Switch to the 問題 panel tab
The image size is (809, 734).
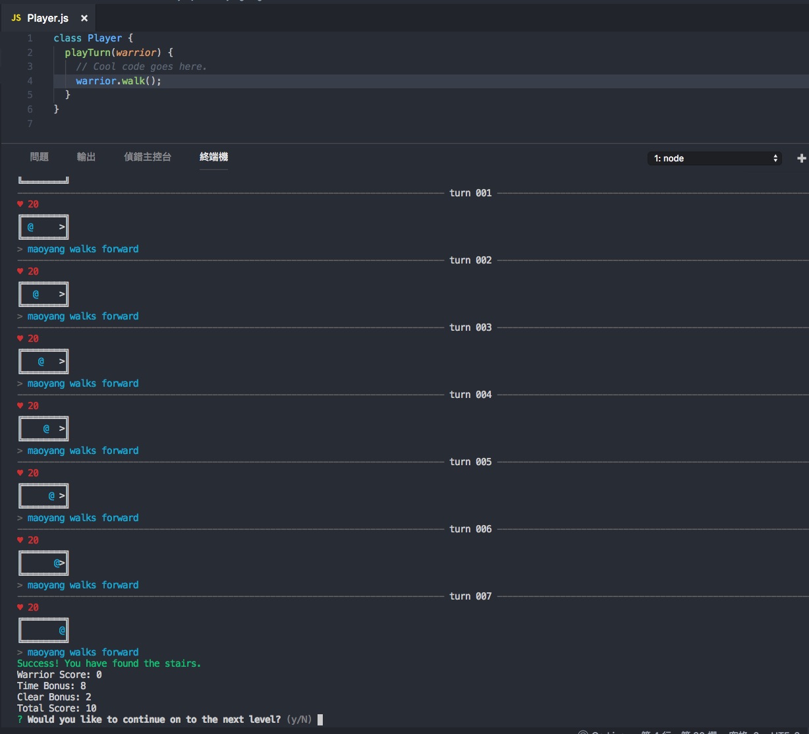(40, 157)
